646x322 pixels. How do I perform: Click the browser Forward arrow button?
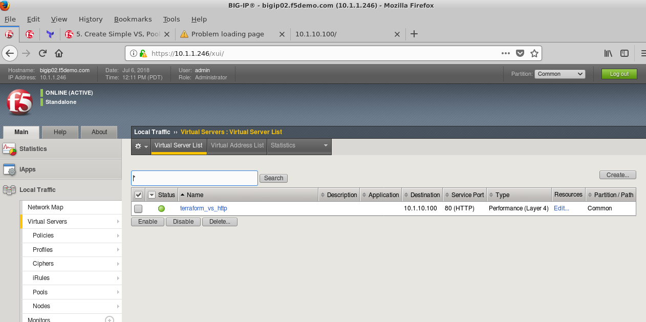point(26,53)
